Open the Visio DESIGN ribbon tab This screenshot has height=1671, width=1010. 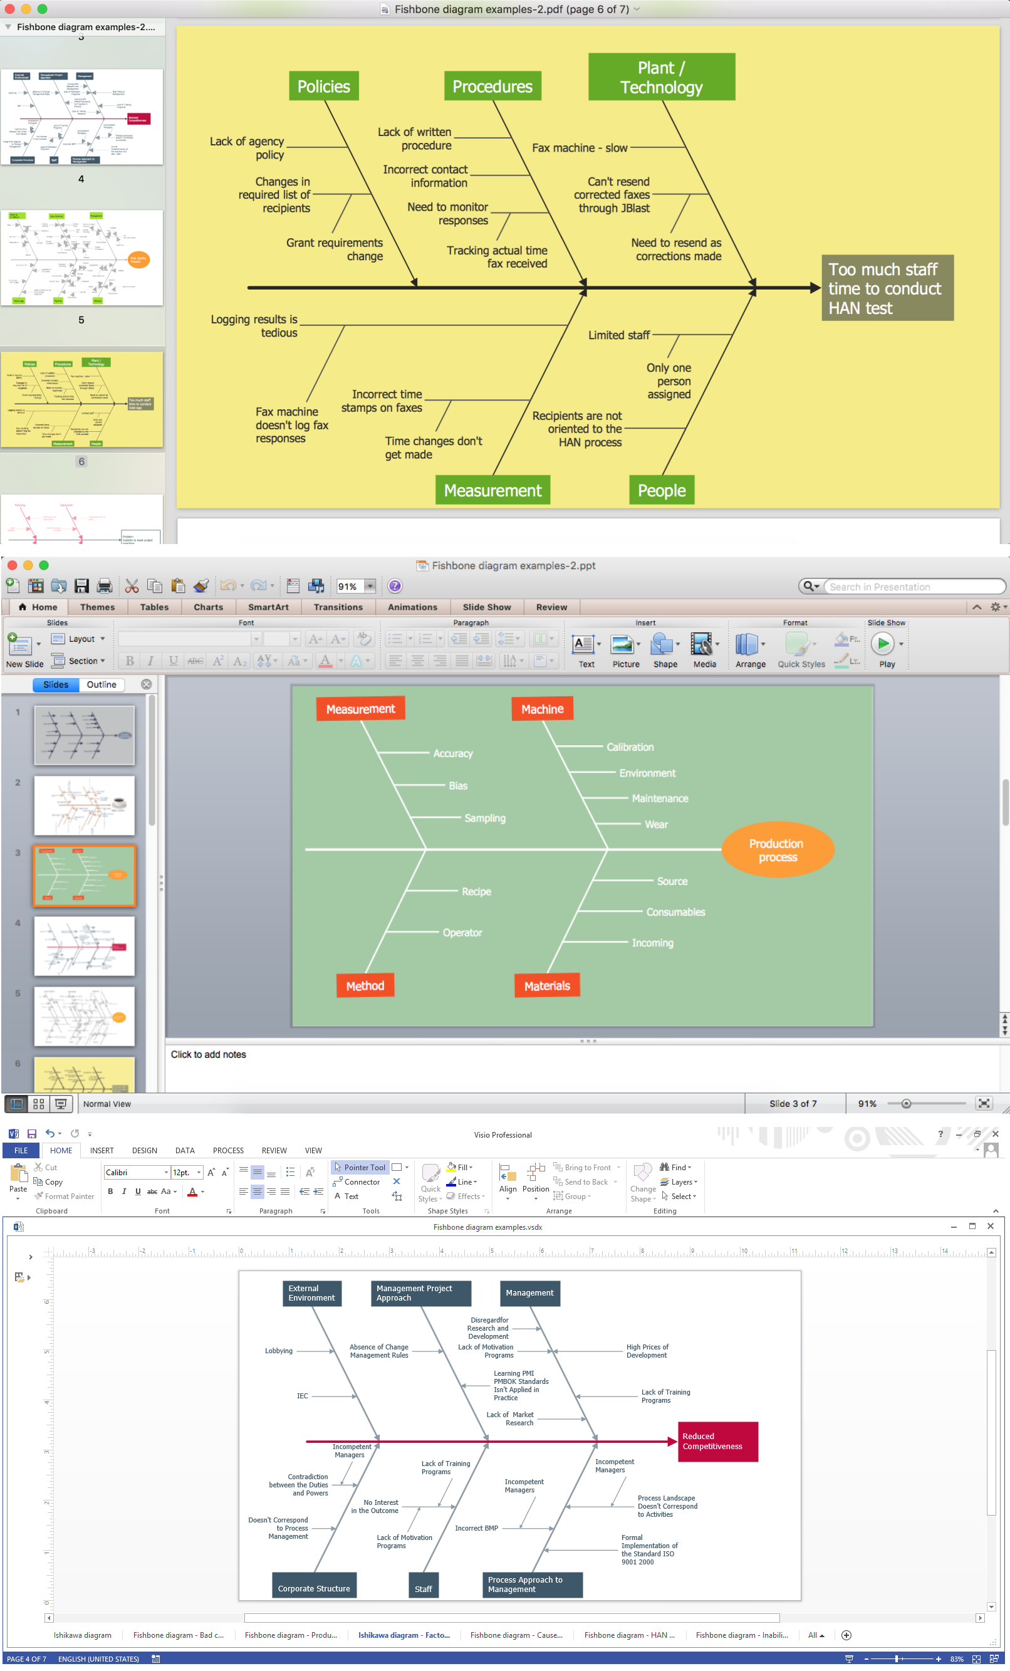(144, 1151)
